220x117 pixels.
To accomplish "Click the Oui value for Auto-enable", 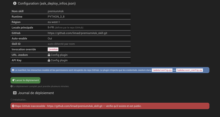I will tap(50, 39).
